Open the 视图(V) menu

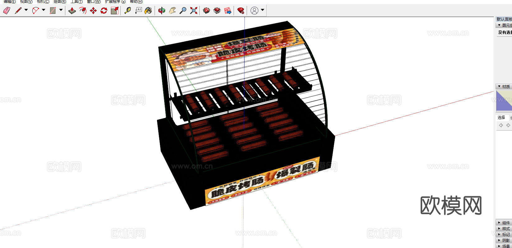(26, 2)
